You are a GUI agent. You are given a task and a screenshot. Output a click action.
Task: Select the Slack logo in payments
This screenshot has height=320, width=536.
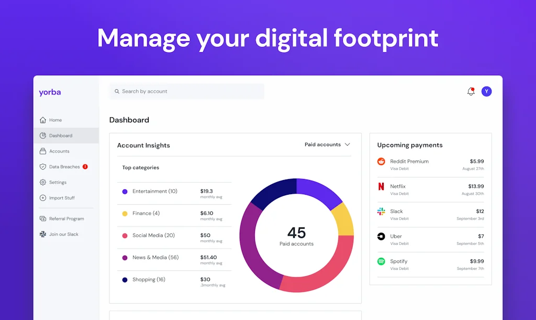(x=381, y=211)
